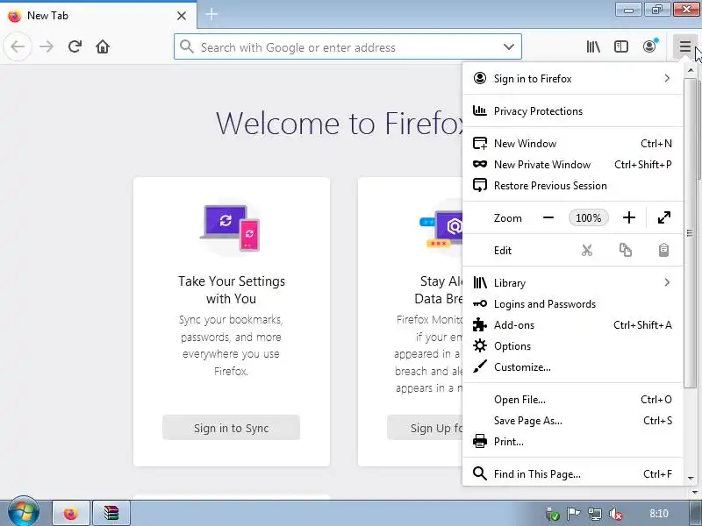
Task: Click the Privacy Protections chart icon
Action: [480, 110]
